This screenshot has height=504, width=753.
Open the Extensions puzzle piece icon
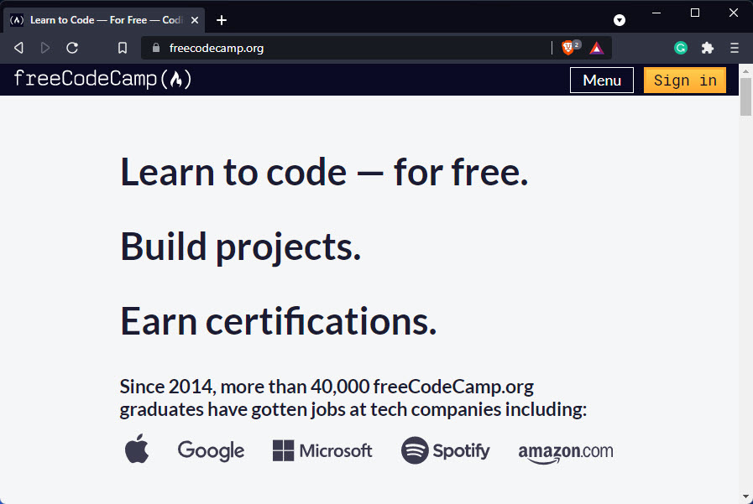(x=708, y=48)
